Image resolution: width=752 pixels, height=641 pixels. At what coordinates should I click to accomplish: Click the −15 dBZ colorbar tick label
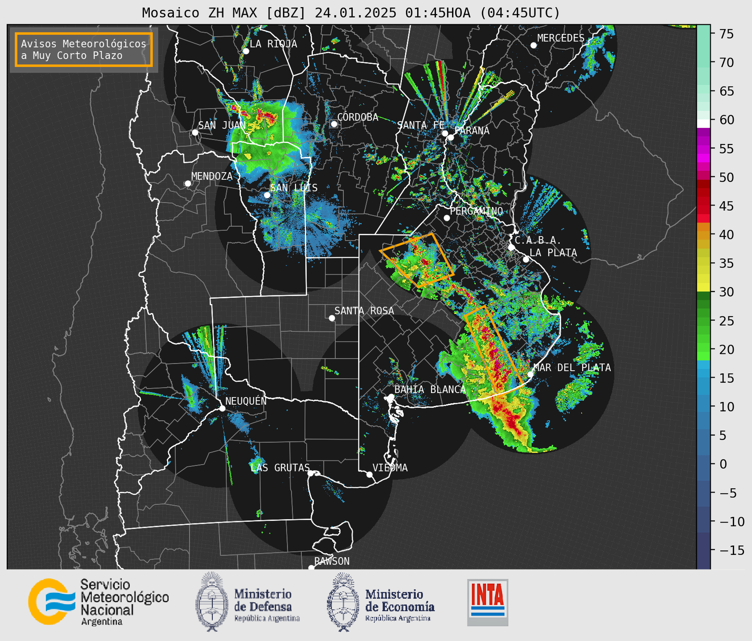coord(731,551)
